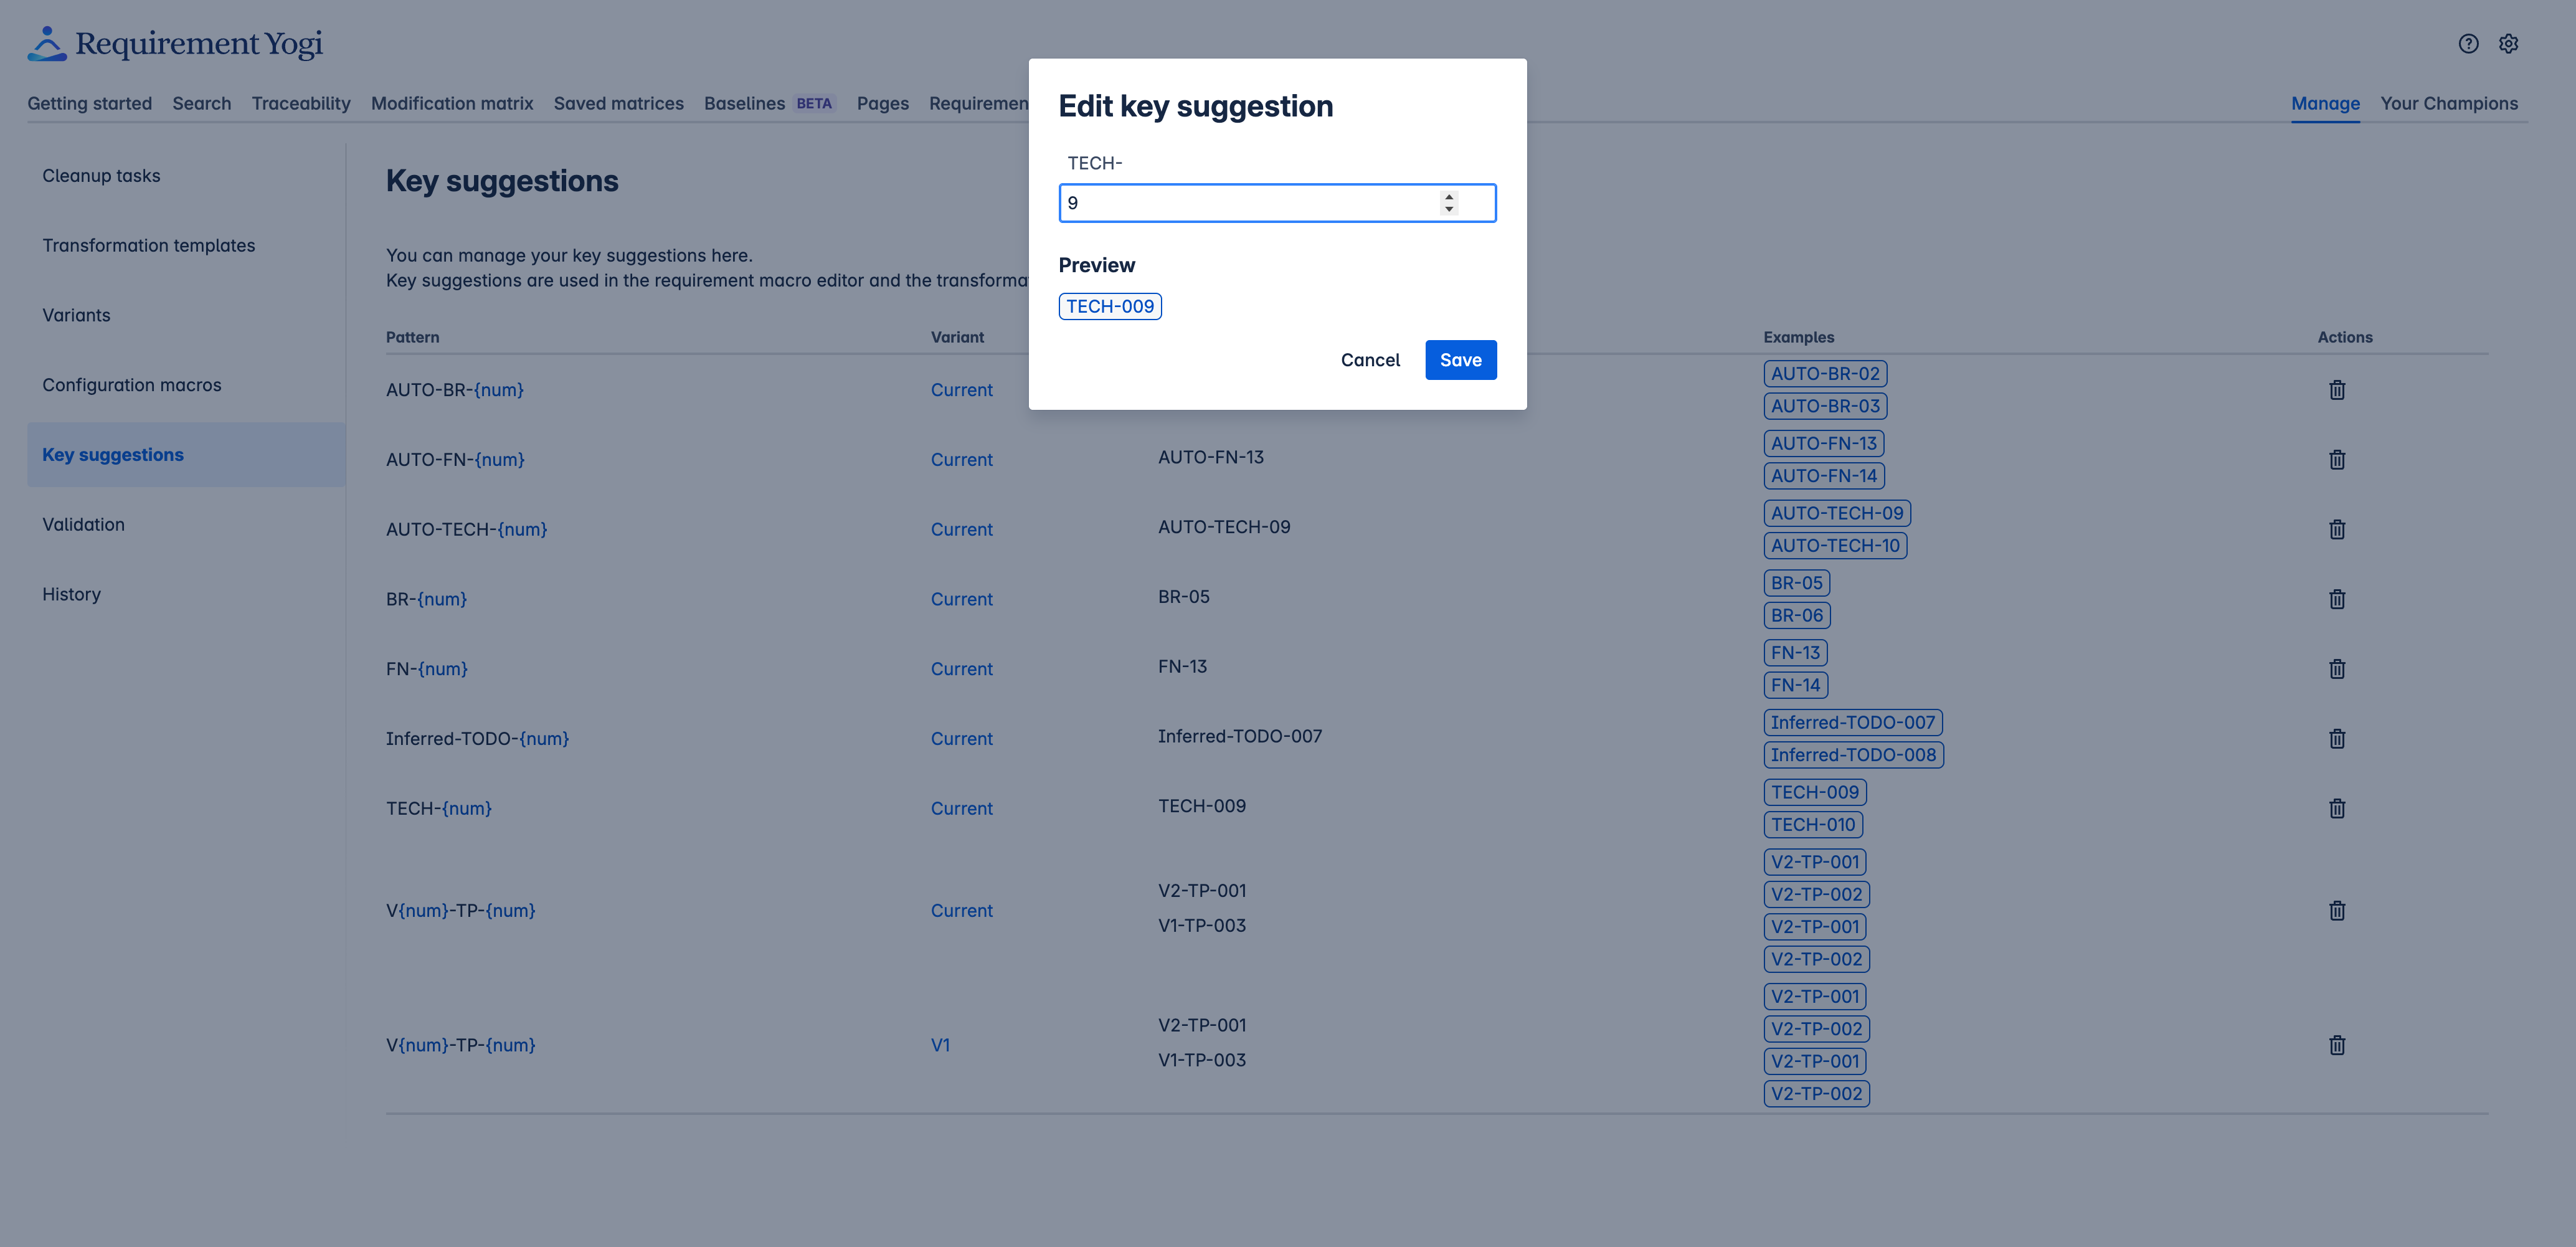Remove the AUTO-TECH-{num} pattern via trash icon

click(x=2336, y=530)
